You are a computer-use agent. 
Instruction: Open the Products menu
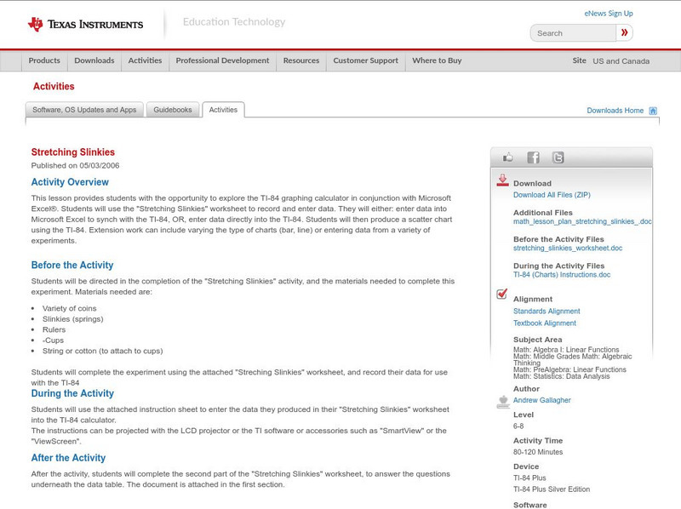pyautogui.click(x=44, y=60)
